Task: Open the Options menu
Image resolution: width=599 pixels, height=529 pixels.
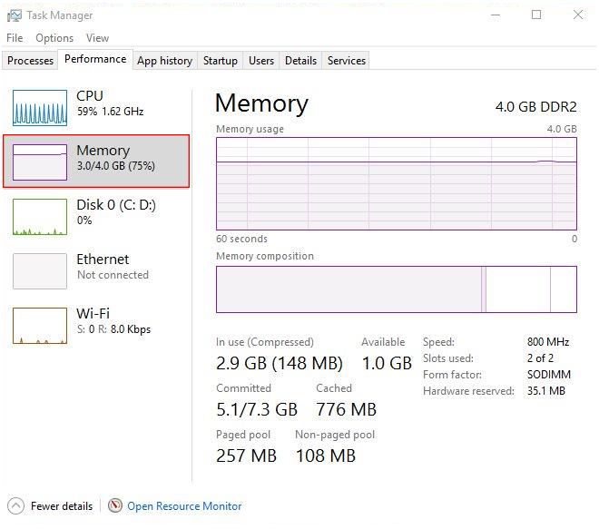Action: click(x=54, y=38)
